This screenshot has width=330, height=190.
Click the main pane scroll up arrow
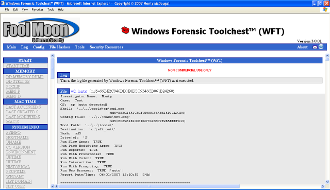(327, 56)
